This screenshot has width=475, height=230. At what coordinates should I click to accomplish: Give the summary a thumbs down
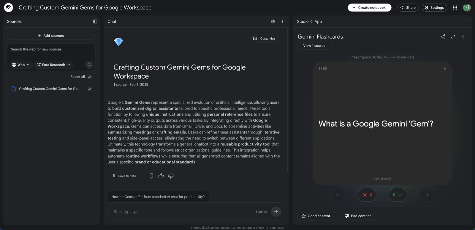171,176
